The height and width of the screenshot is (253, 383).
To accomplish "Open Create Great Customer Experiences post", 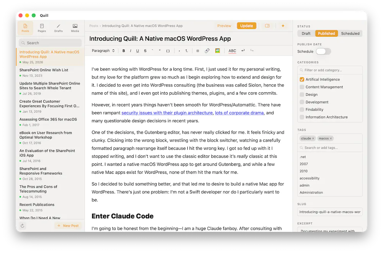I will coord(50,106).
